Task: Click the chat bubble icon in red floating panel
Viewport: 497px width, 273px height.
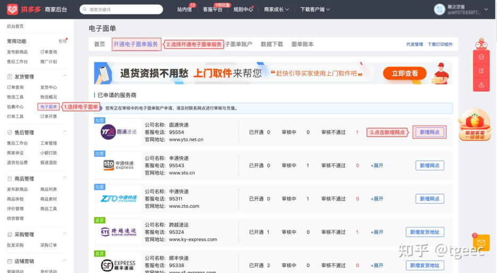Action: tap(481, 57)
